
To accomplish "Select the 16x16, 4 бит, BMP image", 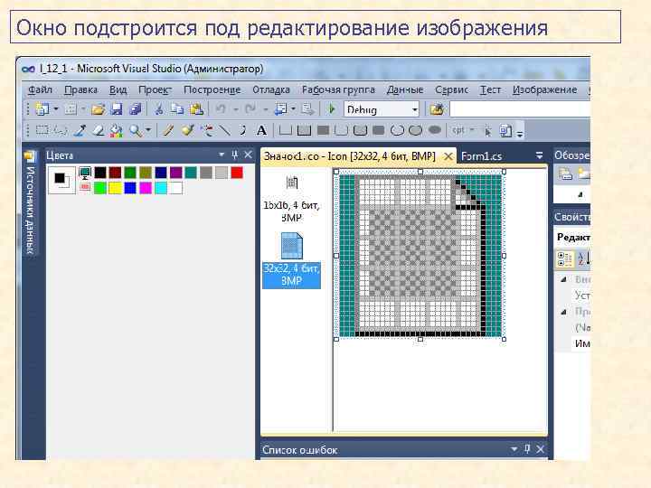I will (291, 198).
